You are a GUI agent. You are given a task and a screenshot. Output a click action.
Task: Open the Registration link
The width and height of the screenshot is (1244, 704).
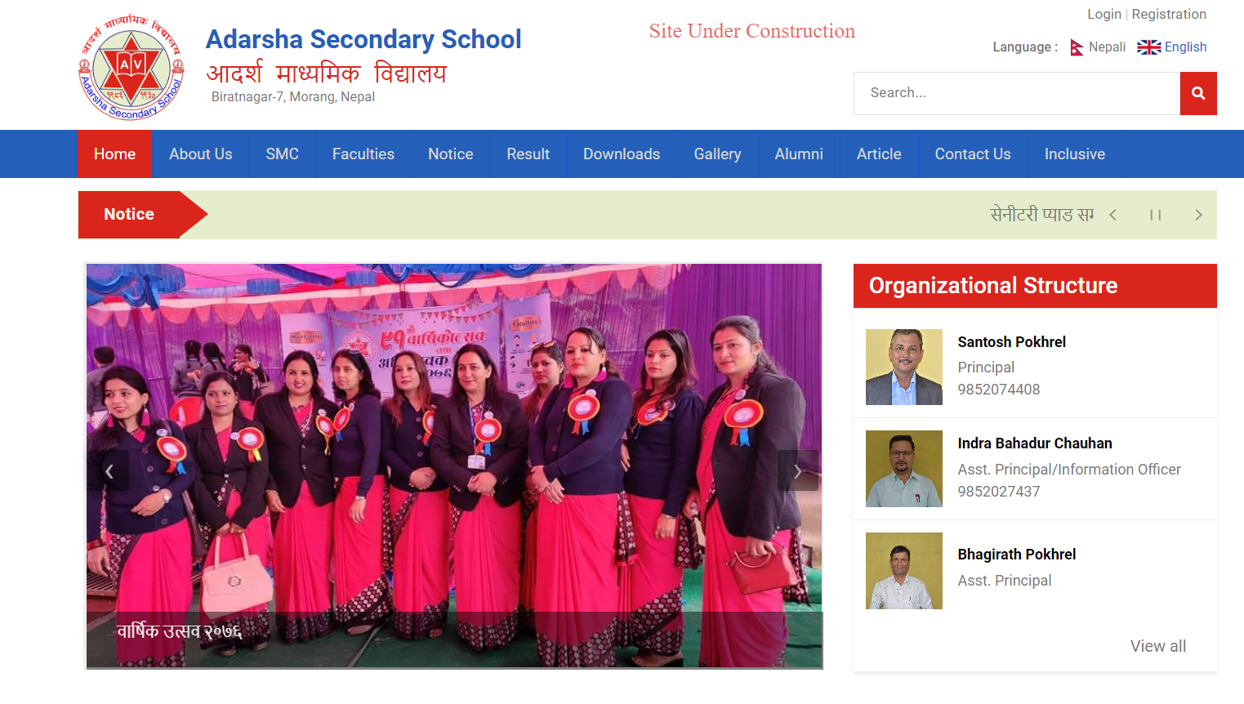click(1169, 14)
